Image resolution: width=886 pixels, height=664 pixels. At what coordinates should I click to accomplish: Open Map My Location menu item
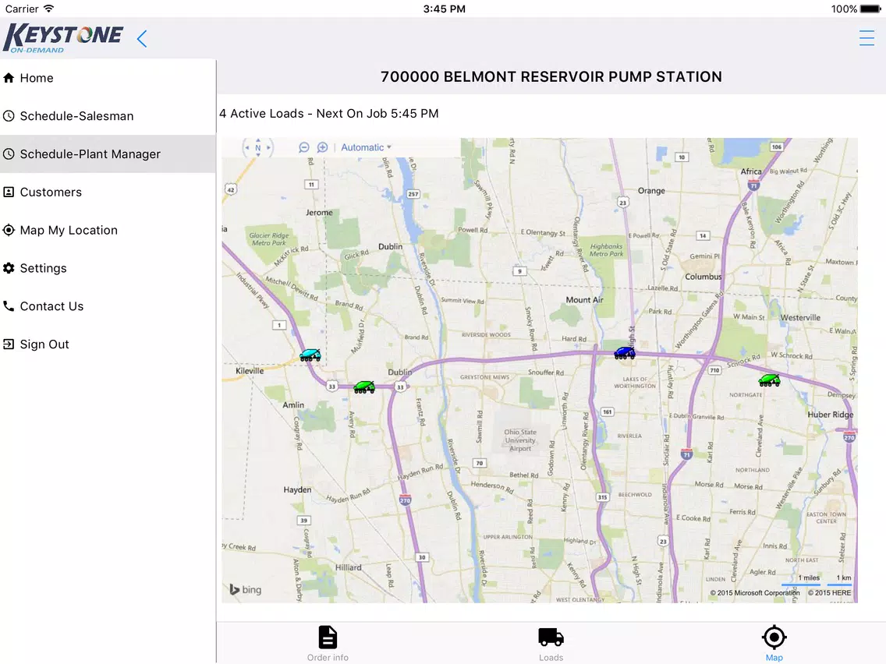108,230
